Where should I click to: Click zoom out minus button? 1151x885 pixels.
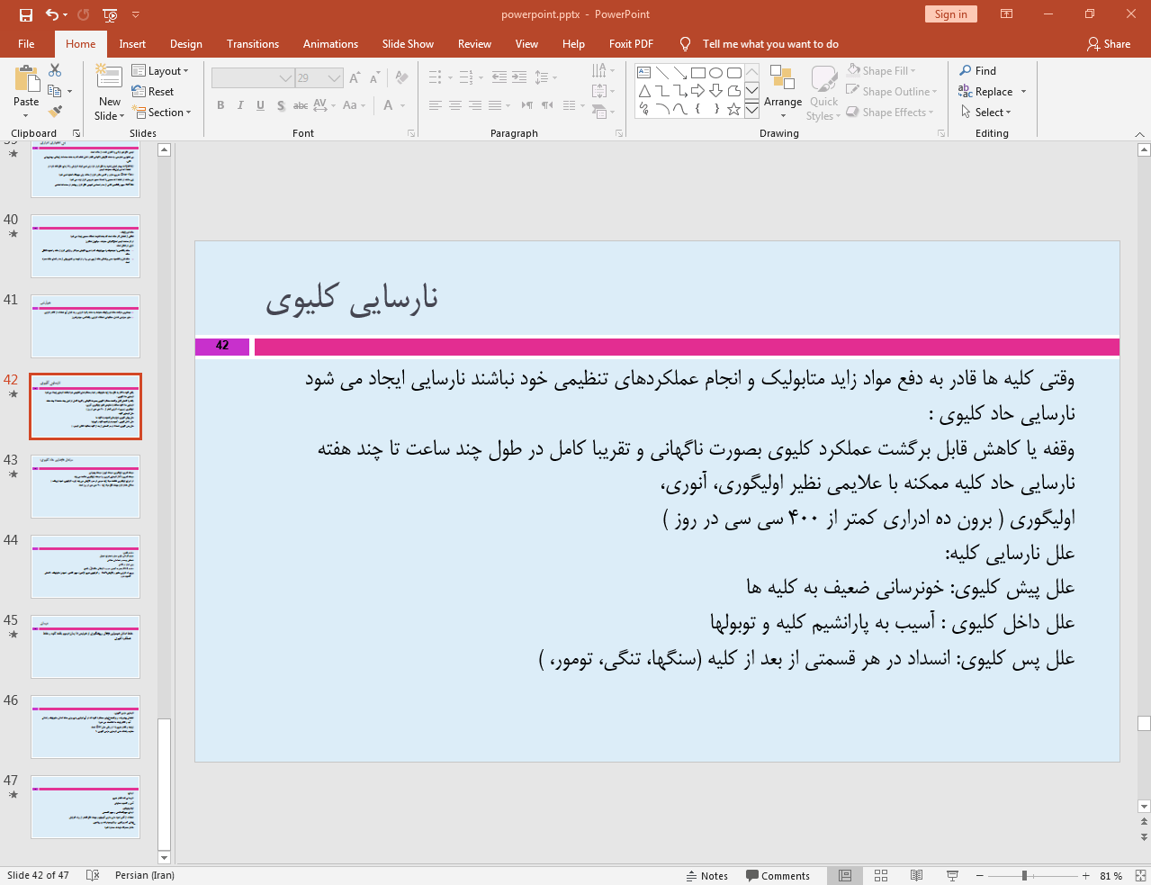point(980,875)
